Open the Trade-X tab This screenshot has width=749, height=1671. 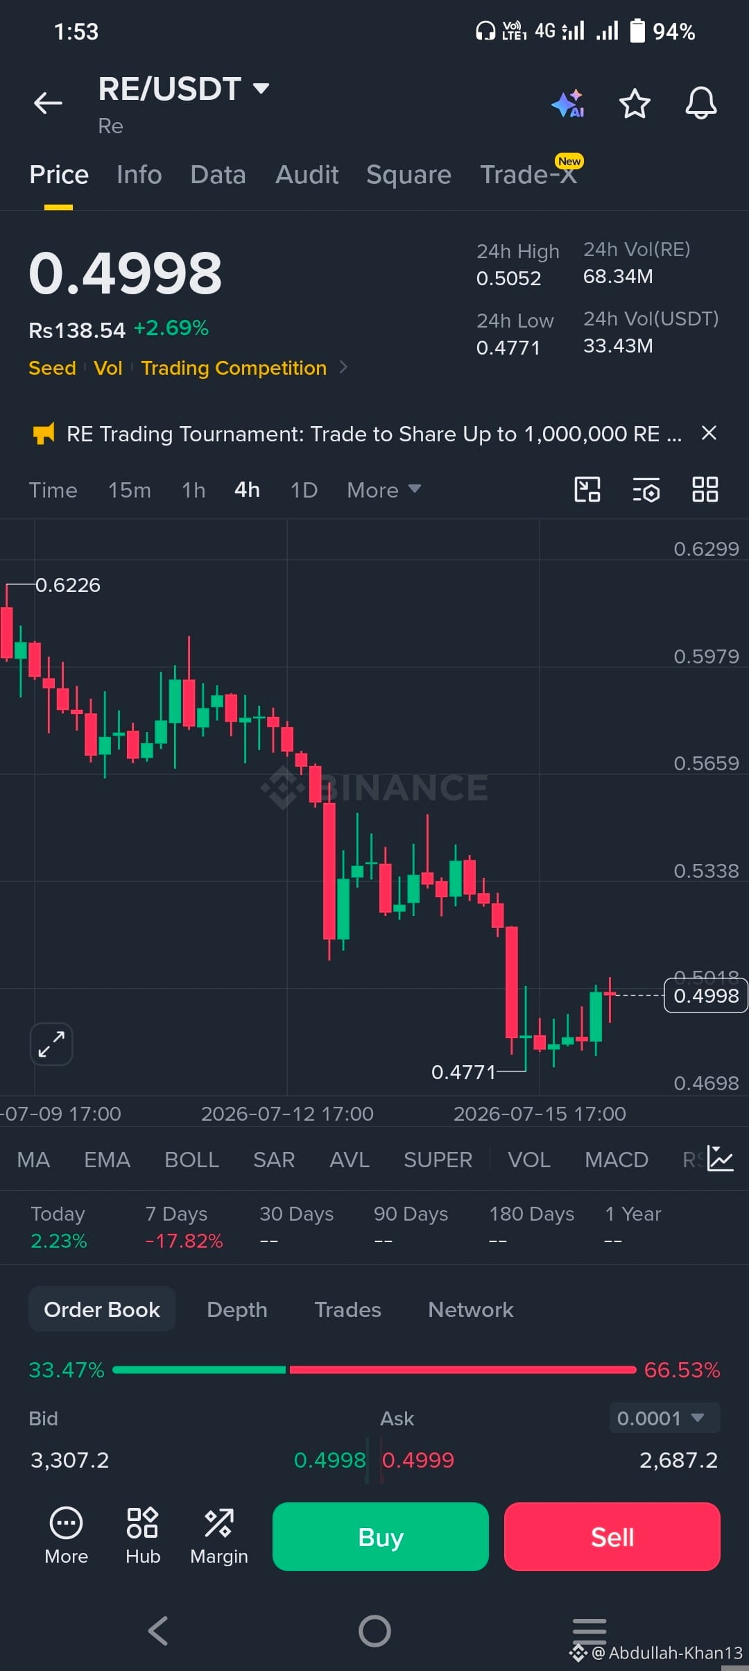[528, 175]
